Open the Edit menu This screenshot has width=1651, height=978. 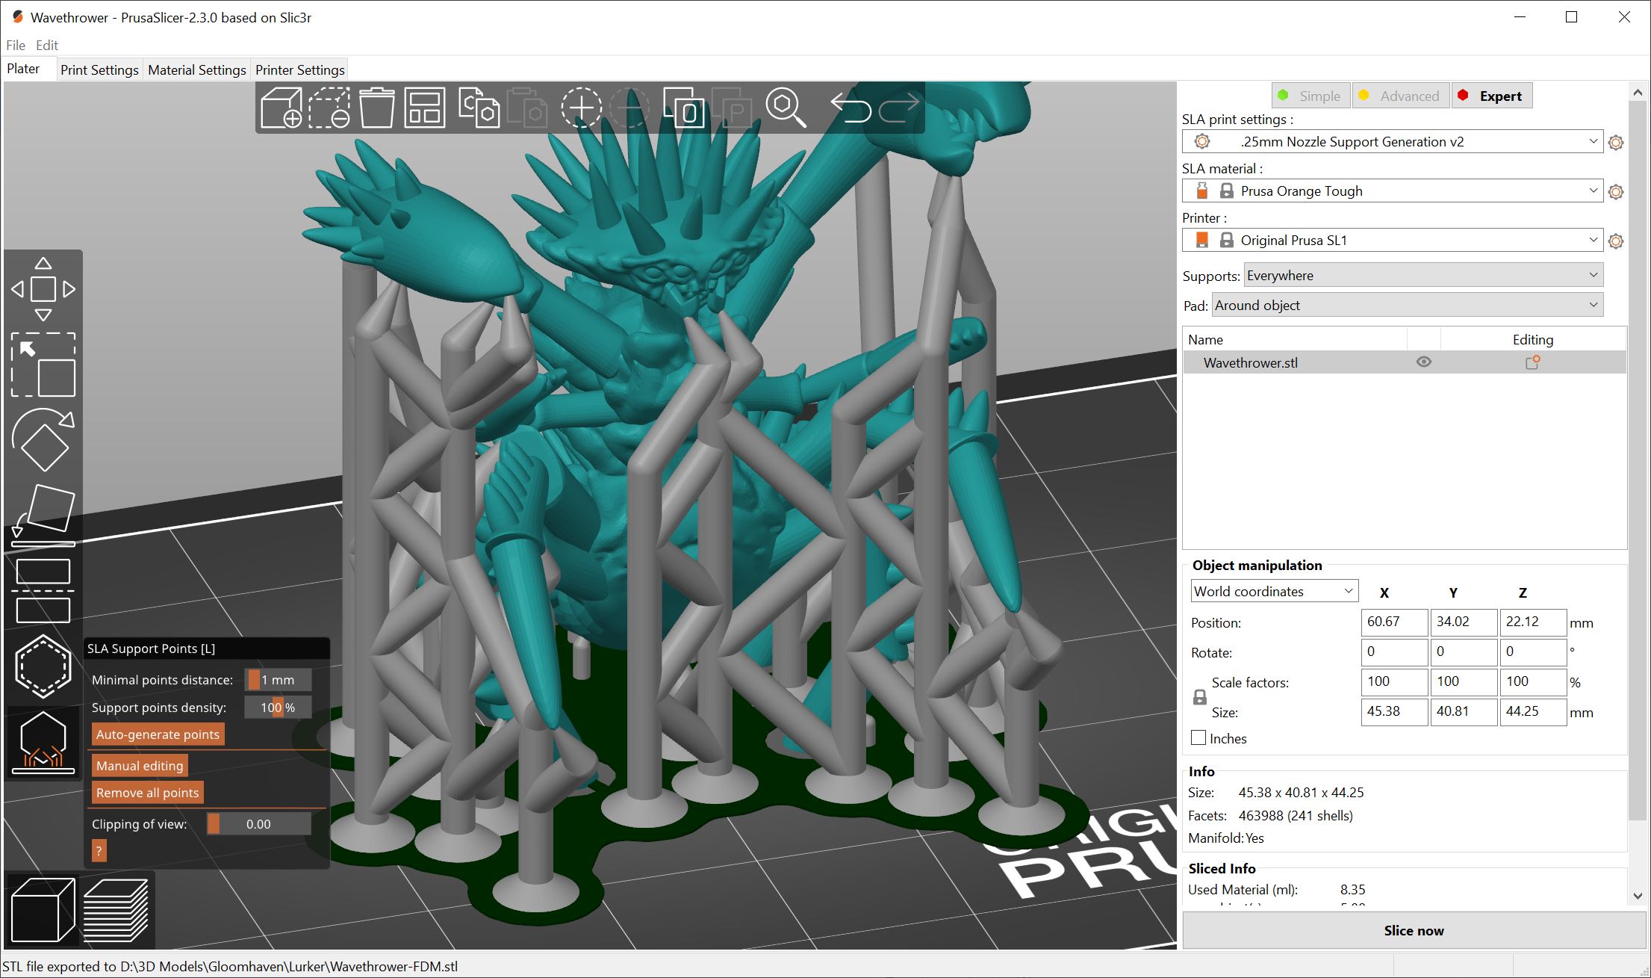click(47, 45)
